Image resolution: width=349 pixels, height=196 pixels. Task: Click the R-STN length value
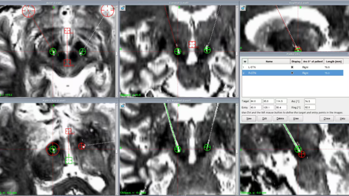coord(327,73)
